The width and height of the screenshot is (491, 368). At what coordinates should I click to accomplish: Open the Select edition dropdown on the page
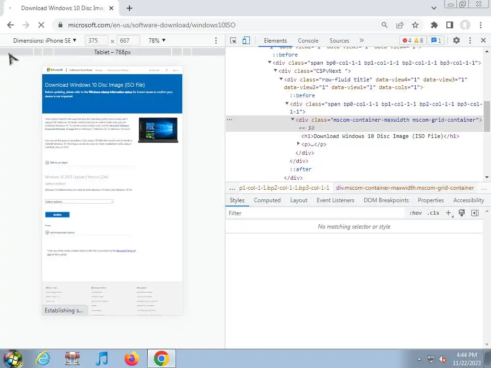(x=79, y=202)
